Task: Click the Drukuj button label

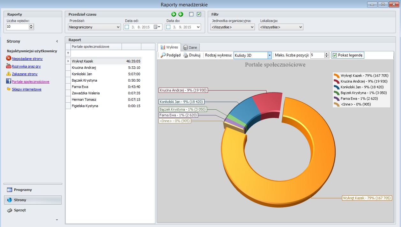Action: point(195,55)
